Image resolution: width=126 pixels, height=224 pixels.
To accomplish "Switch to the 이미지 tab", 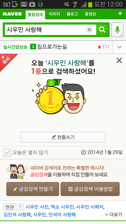I will tap(54, 14).
